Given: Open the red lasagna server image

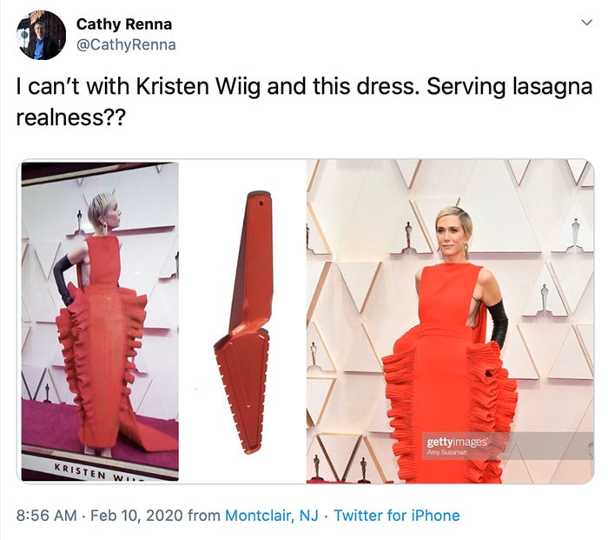Looking at the screenshot, I should pyautogui.click(x=242, y=323).
